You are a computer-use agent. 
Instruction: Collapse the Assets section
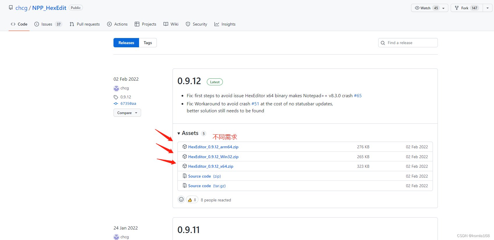pyautogui.click(x=179, y=133)
